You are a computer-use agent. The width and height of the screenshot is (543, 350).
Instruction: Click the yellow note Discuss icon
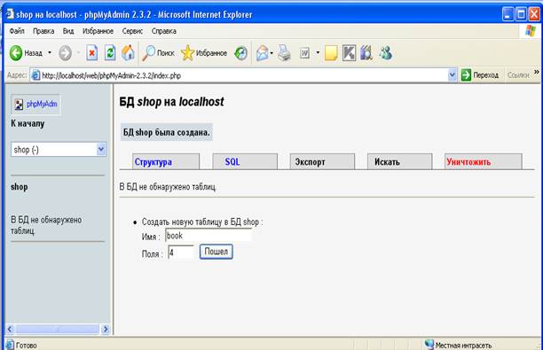click(x=331, y=53)
